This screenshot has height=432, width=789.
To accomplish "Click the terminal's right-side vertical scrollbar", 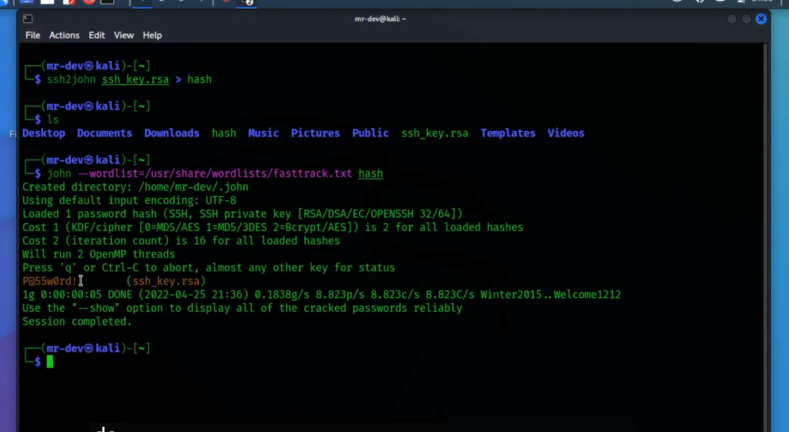I will 766,234.
